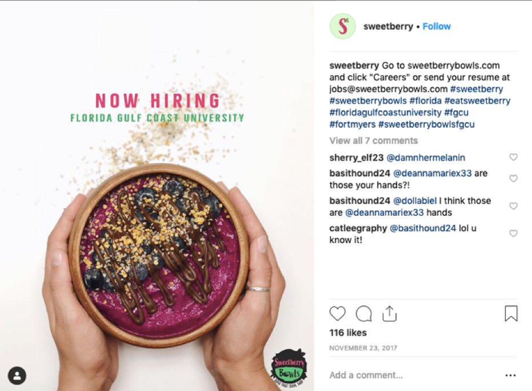Open the #fortmyers hashtag link
Image resolution: width=532 pixels, height=391 pixels.
(x=352, y=124)
